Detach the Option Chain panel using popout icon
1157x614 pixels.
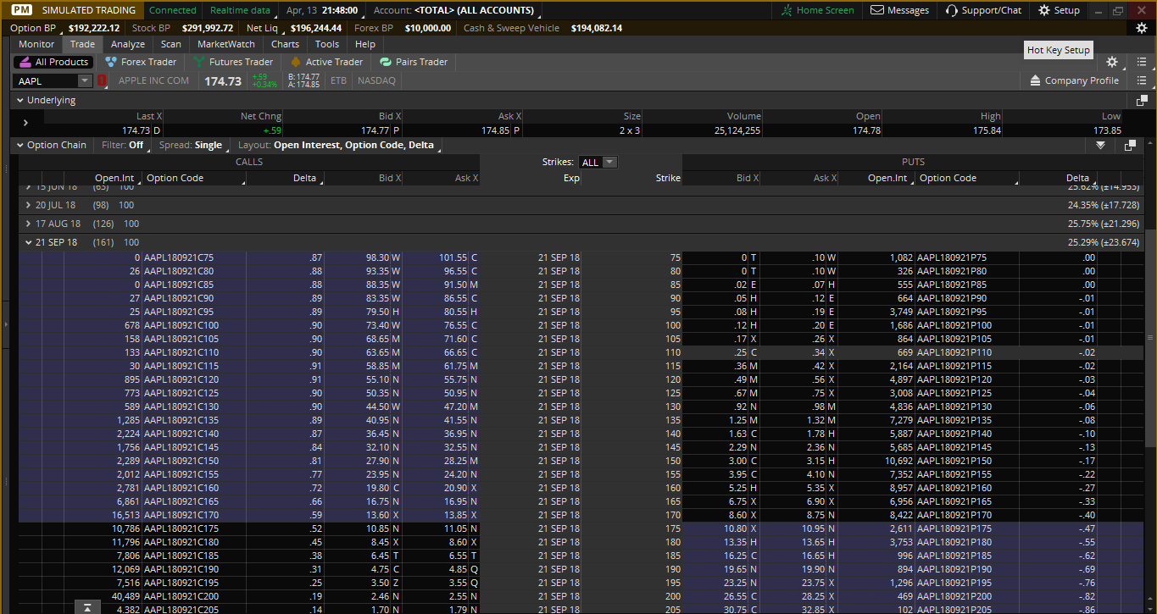[x=1129, y=146]
